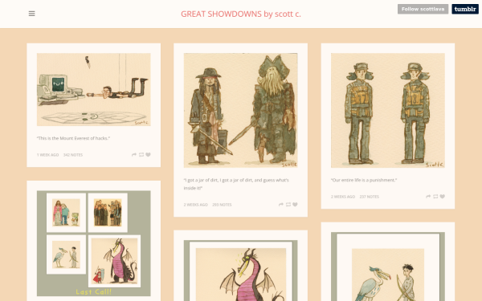This screenshot has width=482, height=301.
Task: Click '2 WEEKS AGO' on punishment post
Action: coord(343,197)
